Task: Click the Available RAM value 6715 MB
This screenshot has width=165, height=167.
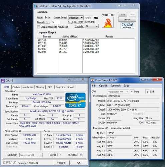Action: click(90, 22)
